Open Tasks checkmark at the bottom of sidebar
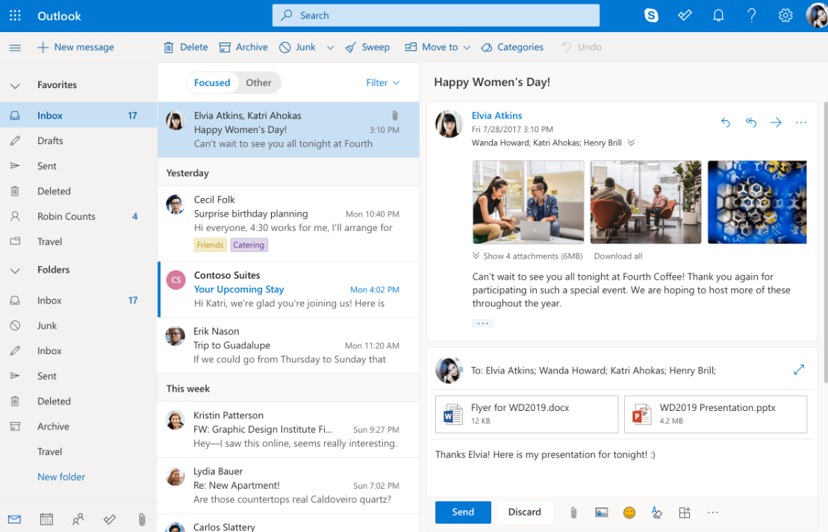The image size is (828, 532). [x=110, y=519]
